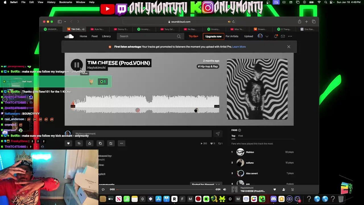Open a new Safari tab

tap(306, 22)
